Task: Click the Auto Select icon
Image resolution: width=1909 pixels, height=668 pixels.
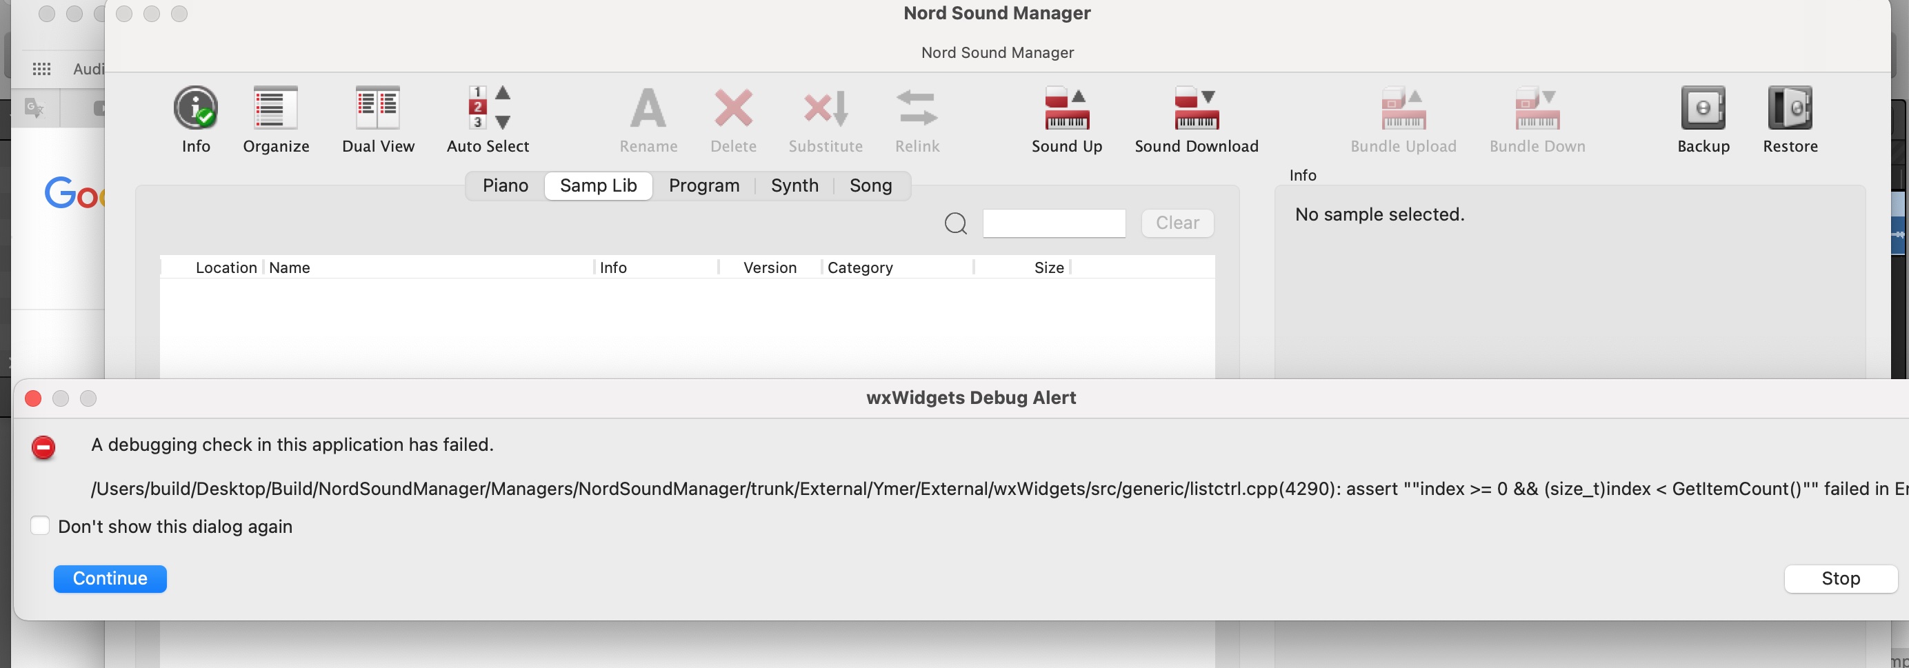Action: tap(488, 108)
